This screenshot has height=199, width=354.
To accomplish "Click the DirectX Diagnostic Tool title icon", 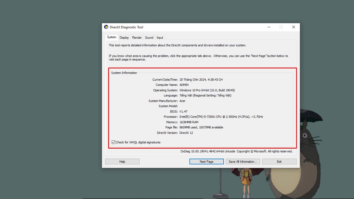I will tap(106, 27).
